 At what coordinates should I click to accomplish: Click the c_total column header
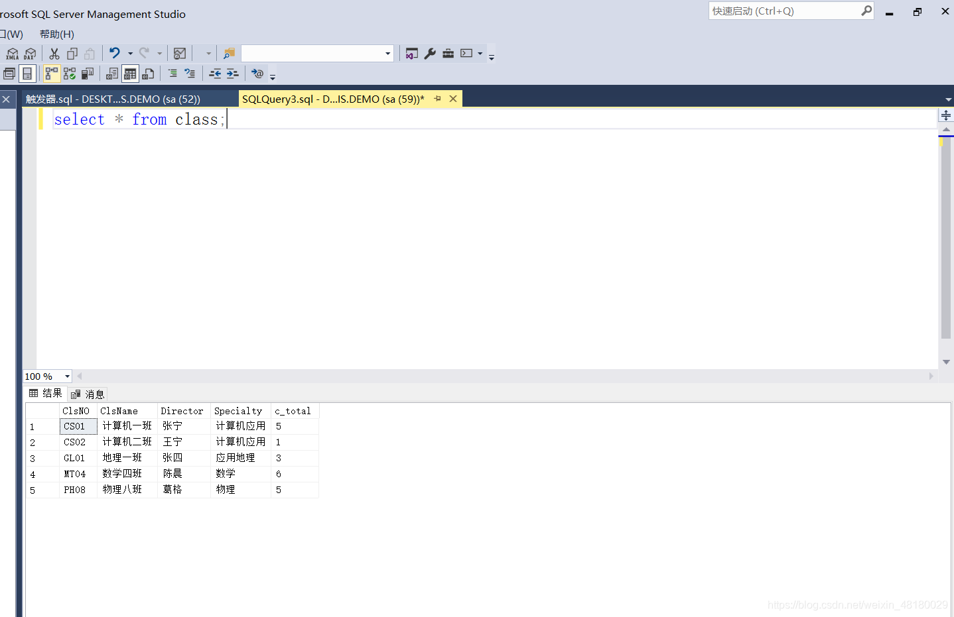[x=295, y=411]
